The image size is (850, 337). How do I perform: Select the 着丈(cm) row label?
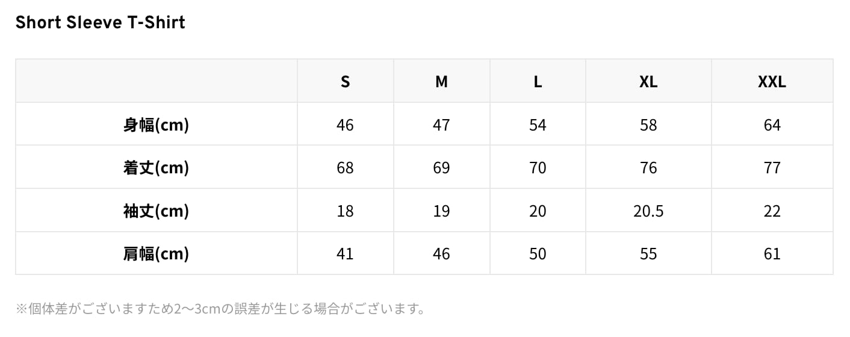tap(156, 167)
